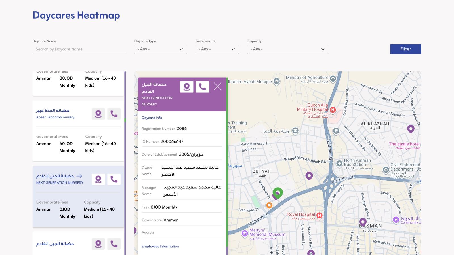
Task: Click the Employees Information section heading
Action: (x=160, y=246)
